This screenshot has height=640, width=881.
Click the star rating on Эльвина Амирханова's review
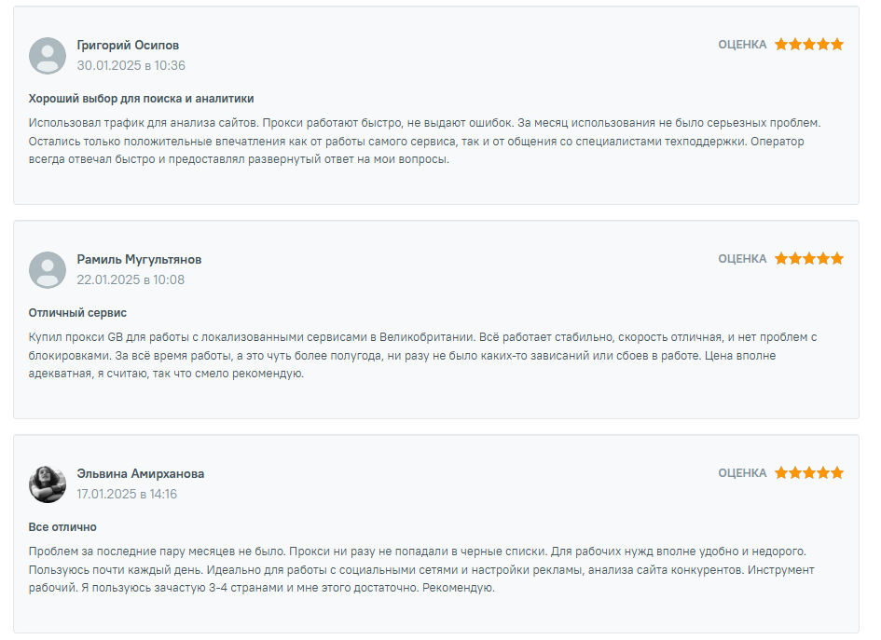click(809, 473)
